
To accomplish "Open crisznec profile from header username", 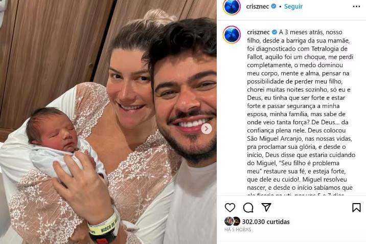I will (258, 7).
